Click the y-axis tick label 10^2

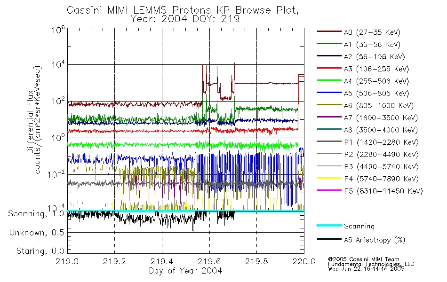pyautogui.click(x=58, y=101)
